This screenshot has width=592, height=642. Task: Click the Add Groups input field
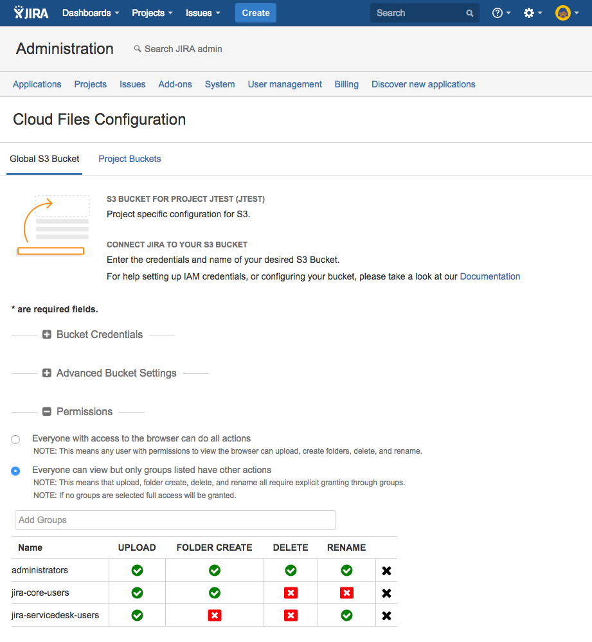[x=175, y=520]
